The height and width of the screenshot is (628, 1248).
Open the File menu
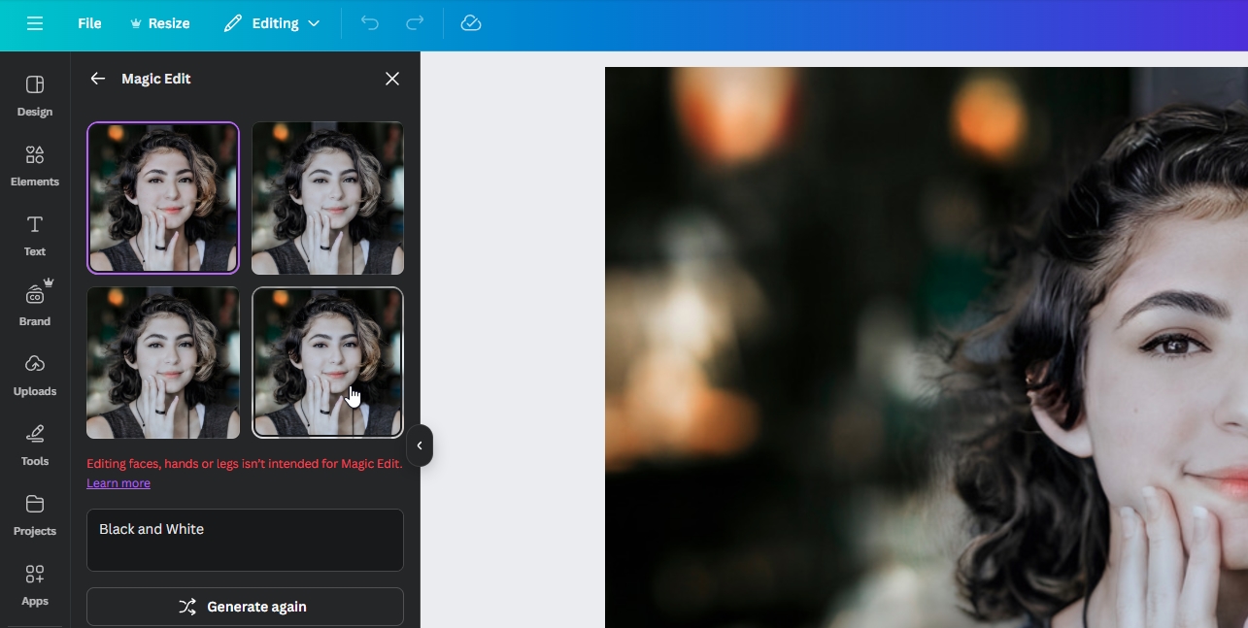[x=88, y=23]
